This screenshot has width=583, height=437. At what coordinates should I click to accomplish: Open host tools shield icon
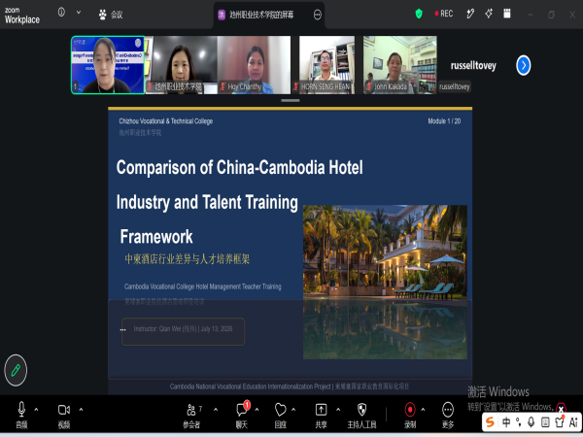pyautogui.click(x=361, y=410)
